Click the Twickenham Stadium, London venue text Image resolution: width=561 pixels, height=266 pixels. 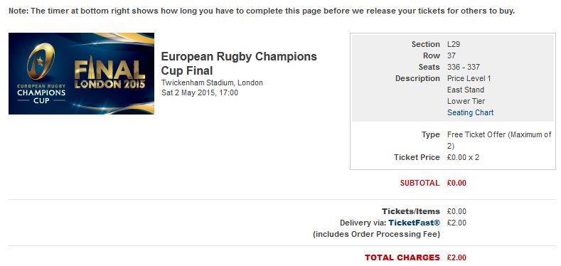pos(212,83)
